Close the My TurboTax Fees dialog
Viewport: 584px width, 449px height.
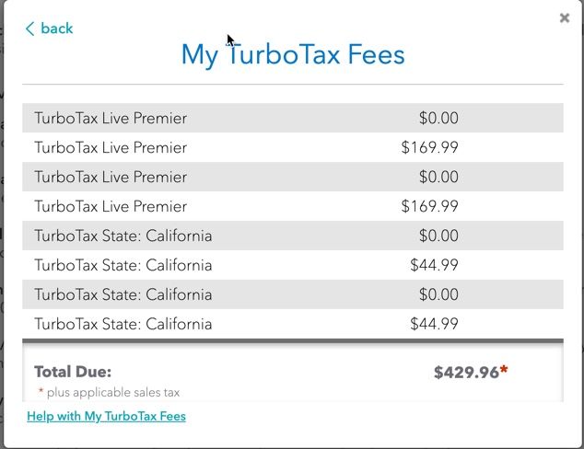point(565,17)
